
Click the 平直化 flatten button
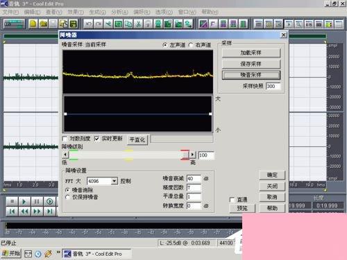tap(137, 140)
